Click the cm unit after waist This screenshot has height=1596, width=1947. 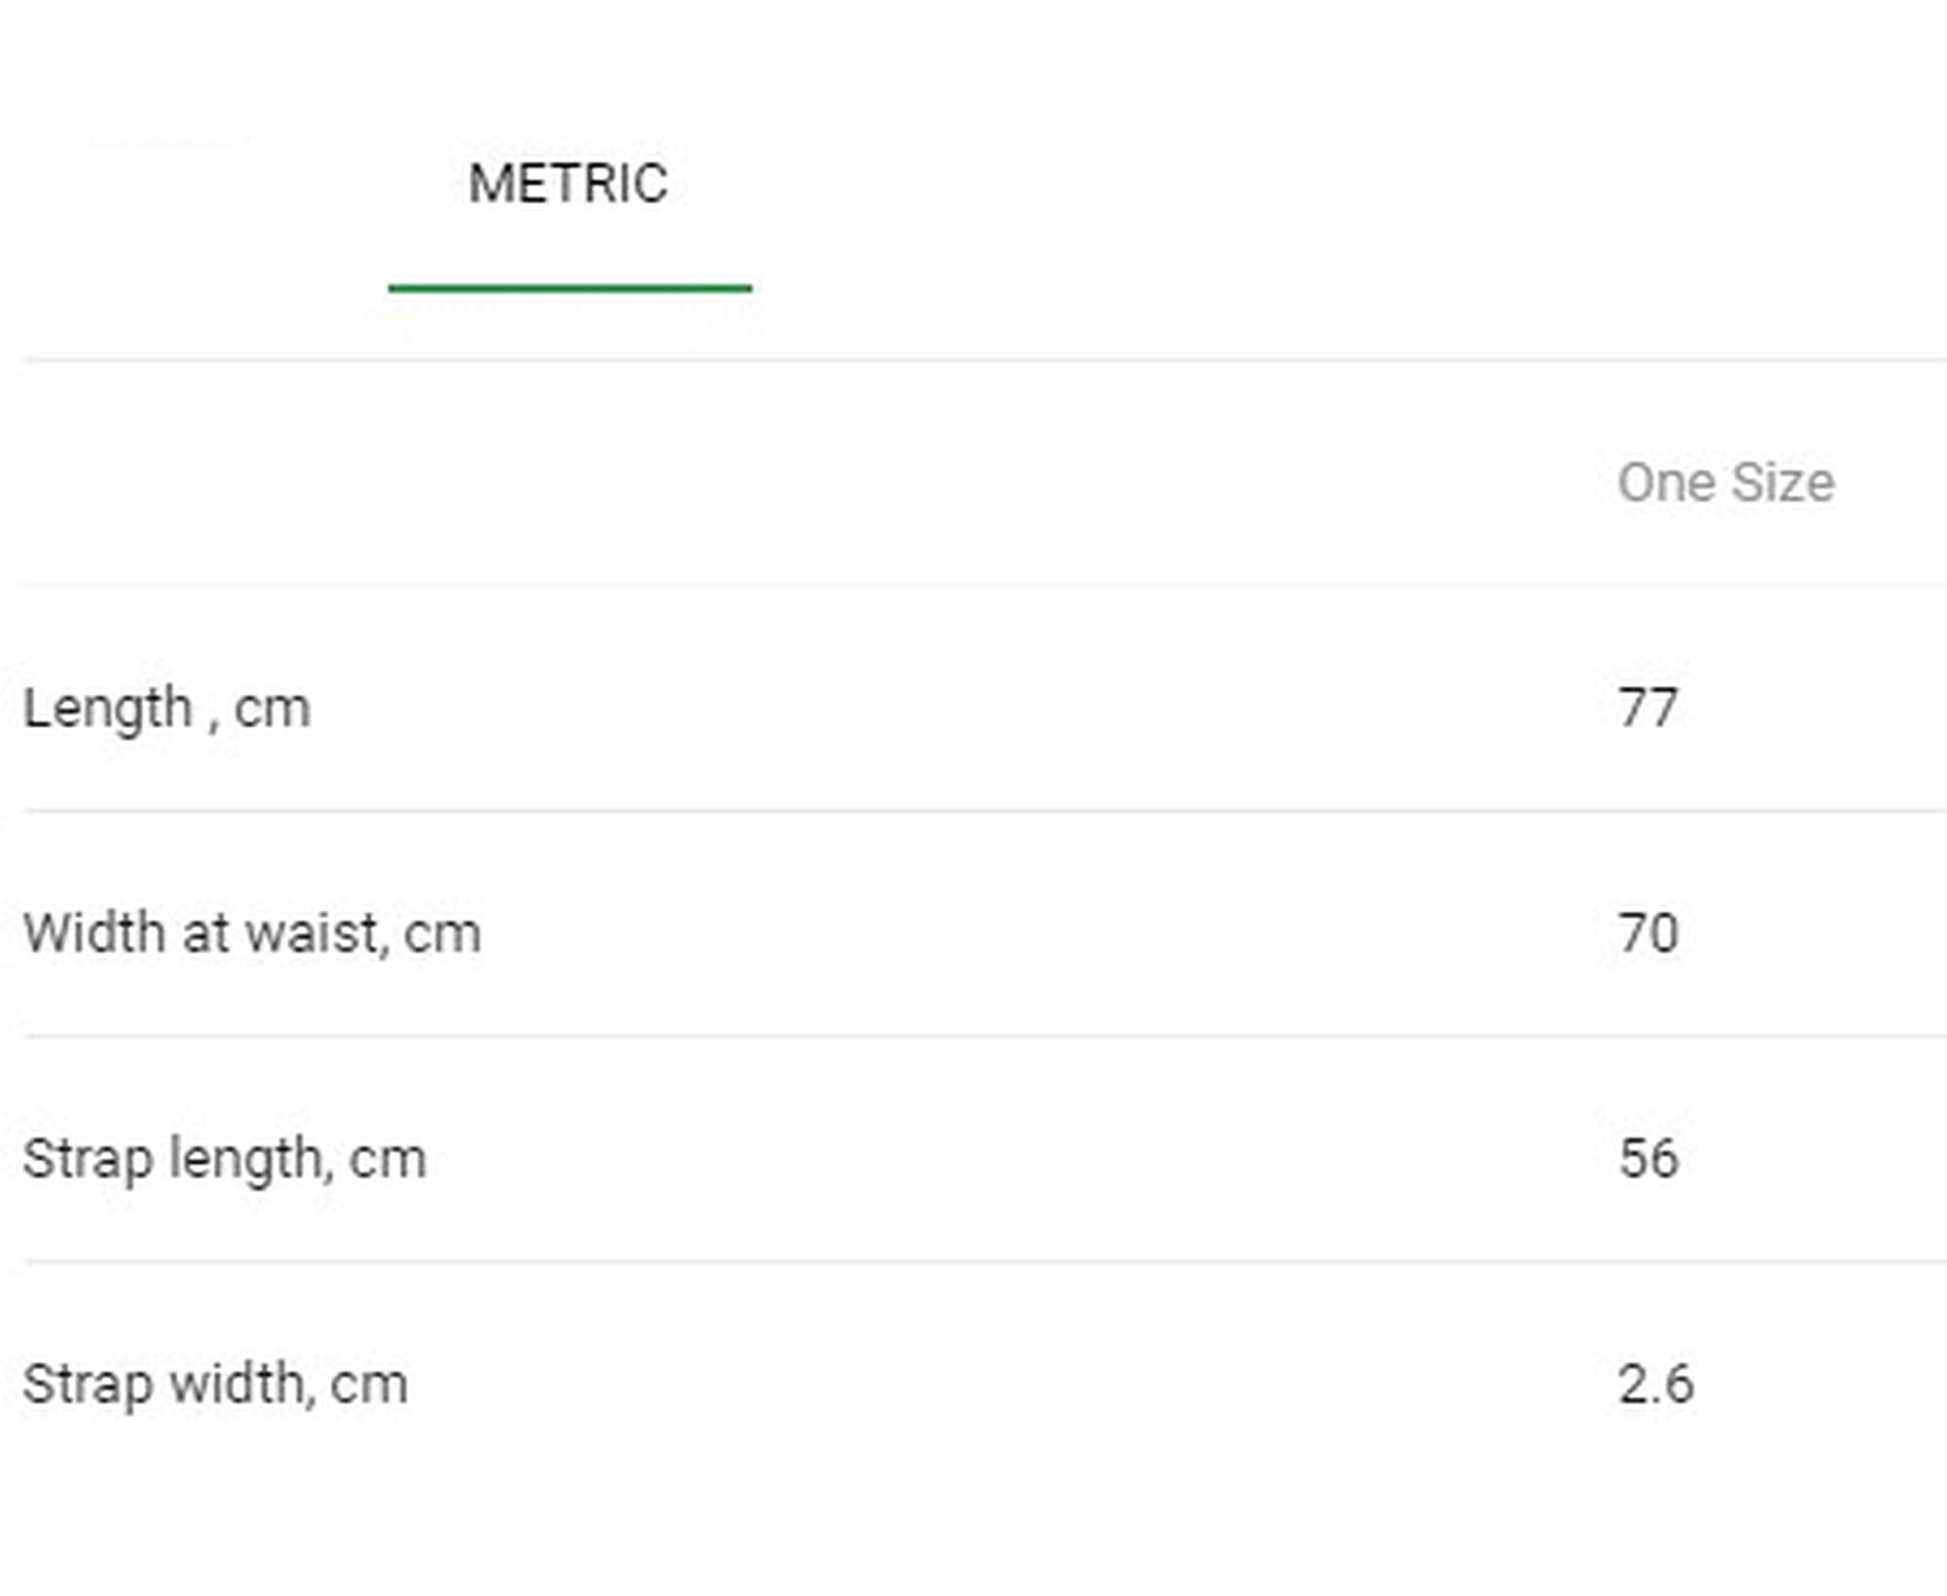[x=442, y=935]
